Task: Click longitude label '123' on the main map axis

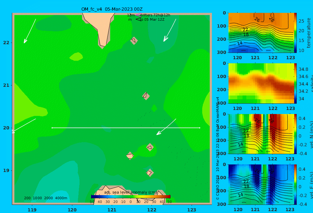Action: (x=192, y=210)
